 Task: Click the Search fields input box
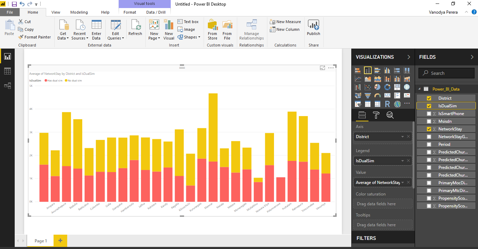(446, 73)
